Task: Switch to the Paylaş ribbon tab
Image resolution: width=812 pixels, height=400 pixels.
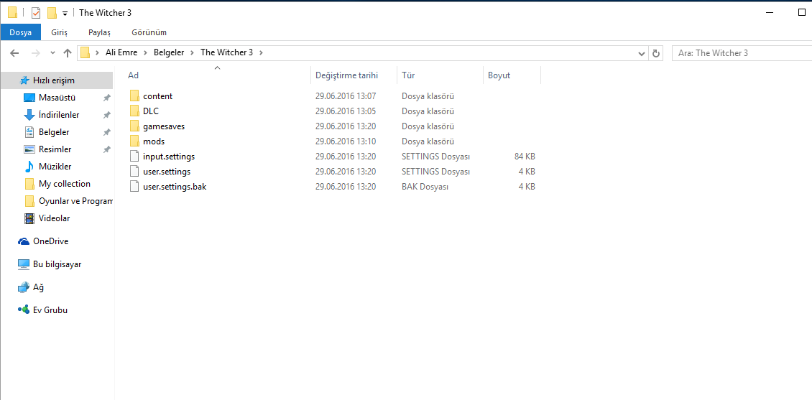Action: click(99, 32)
